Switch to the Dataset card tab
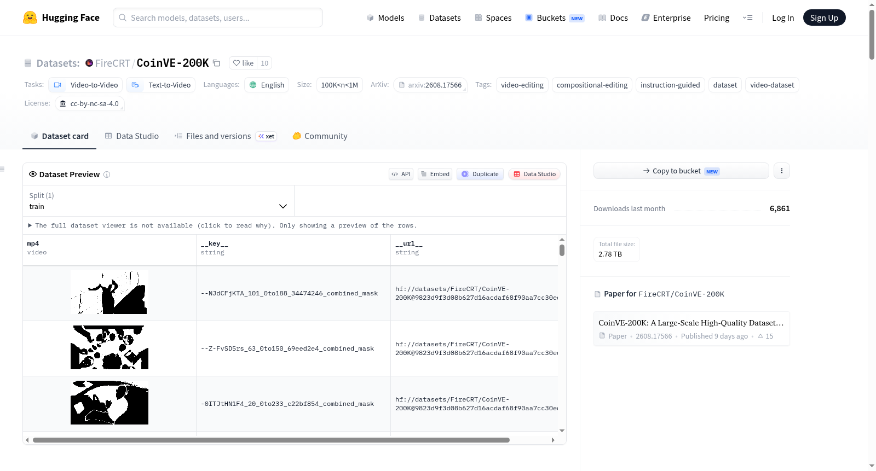 tap(60, 136)
